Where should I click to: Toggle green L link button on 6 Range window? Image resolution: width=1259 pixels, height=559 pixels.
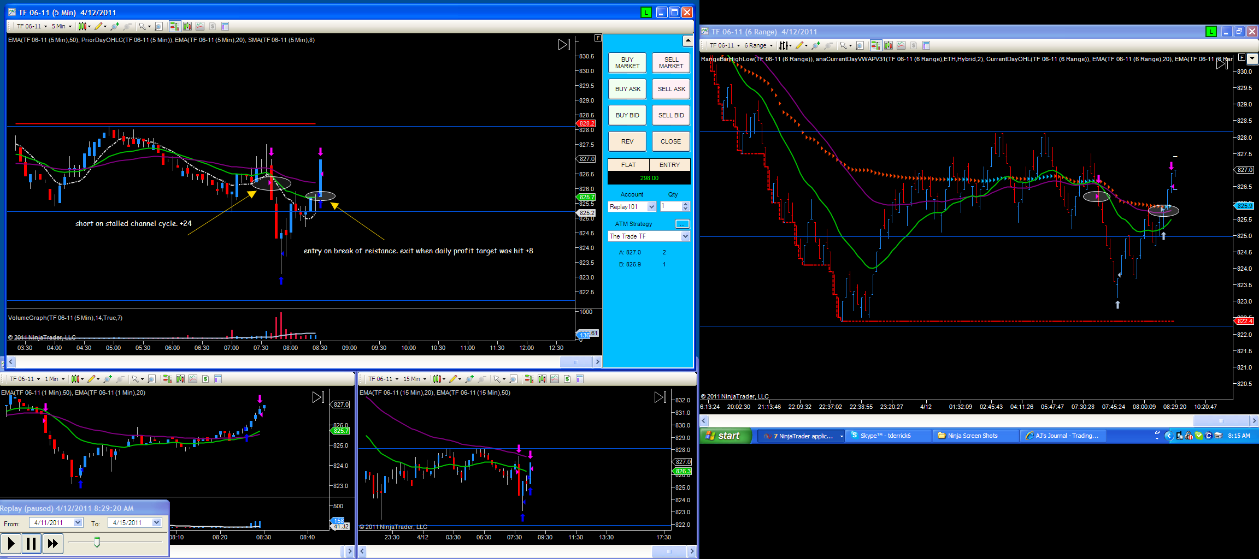click(1211, 32)
